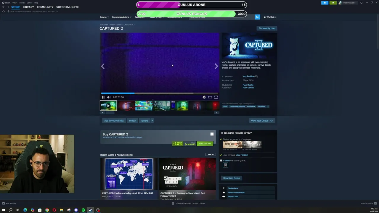Open the Help menu
379x213 pixels.
tap(36, 3)
